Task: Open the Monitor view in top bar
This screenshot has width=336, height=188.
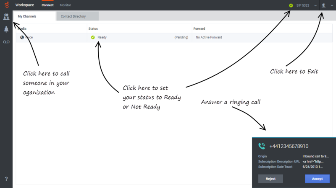Action: coord(65,5)
